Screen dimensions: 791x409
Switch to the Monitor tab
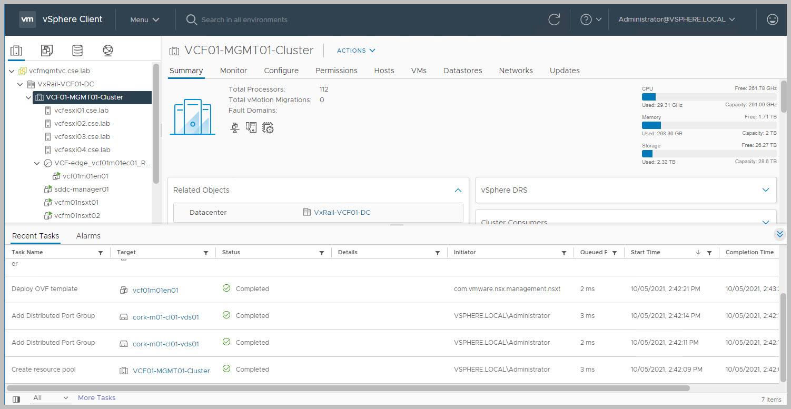click(x=233, y=71)
